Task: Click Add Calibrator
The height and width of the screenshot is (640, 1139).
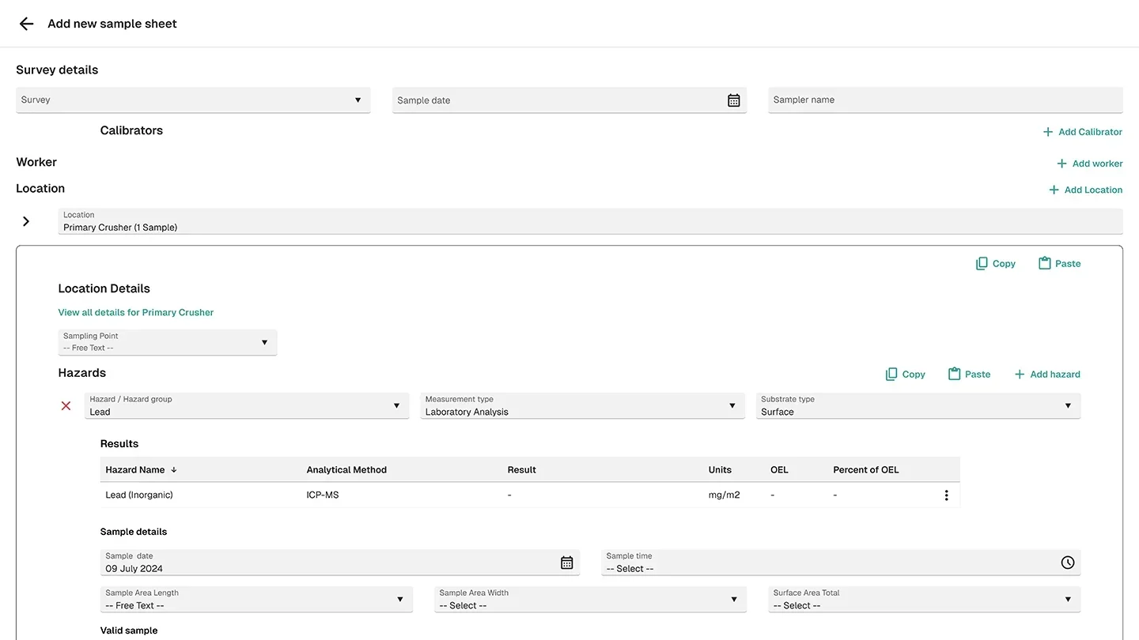Action: [x=1082, y=132]
